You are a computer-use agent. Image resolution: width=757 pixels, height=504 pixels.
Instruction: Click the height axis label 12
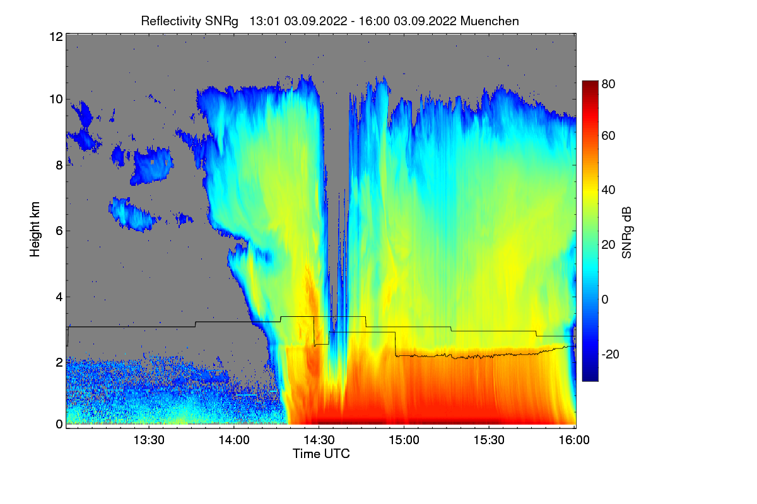tap(55, 37)
